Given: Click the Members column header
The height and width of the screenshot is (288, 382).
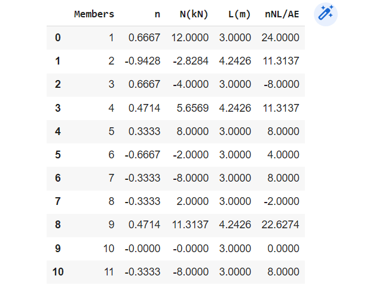Looking at the screenshot, I should coord(94,14).
